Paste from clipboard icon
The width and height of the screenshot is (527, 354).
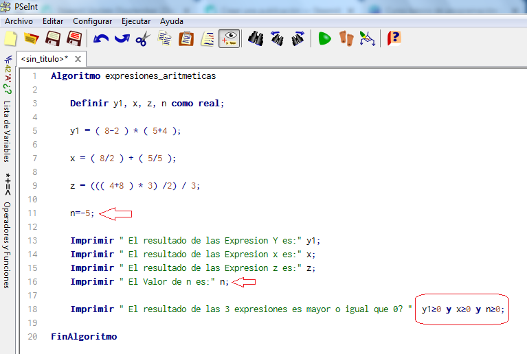click(186, 38)
